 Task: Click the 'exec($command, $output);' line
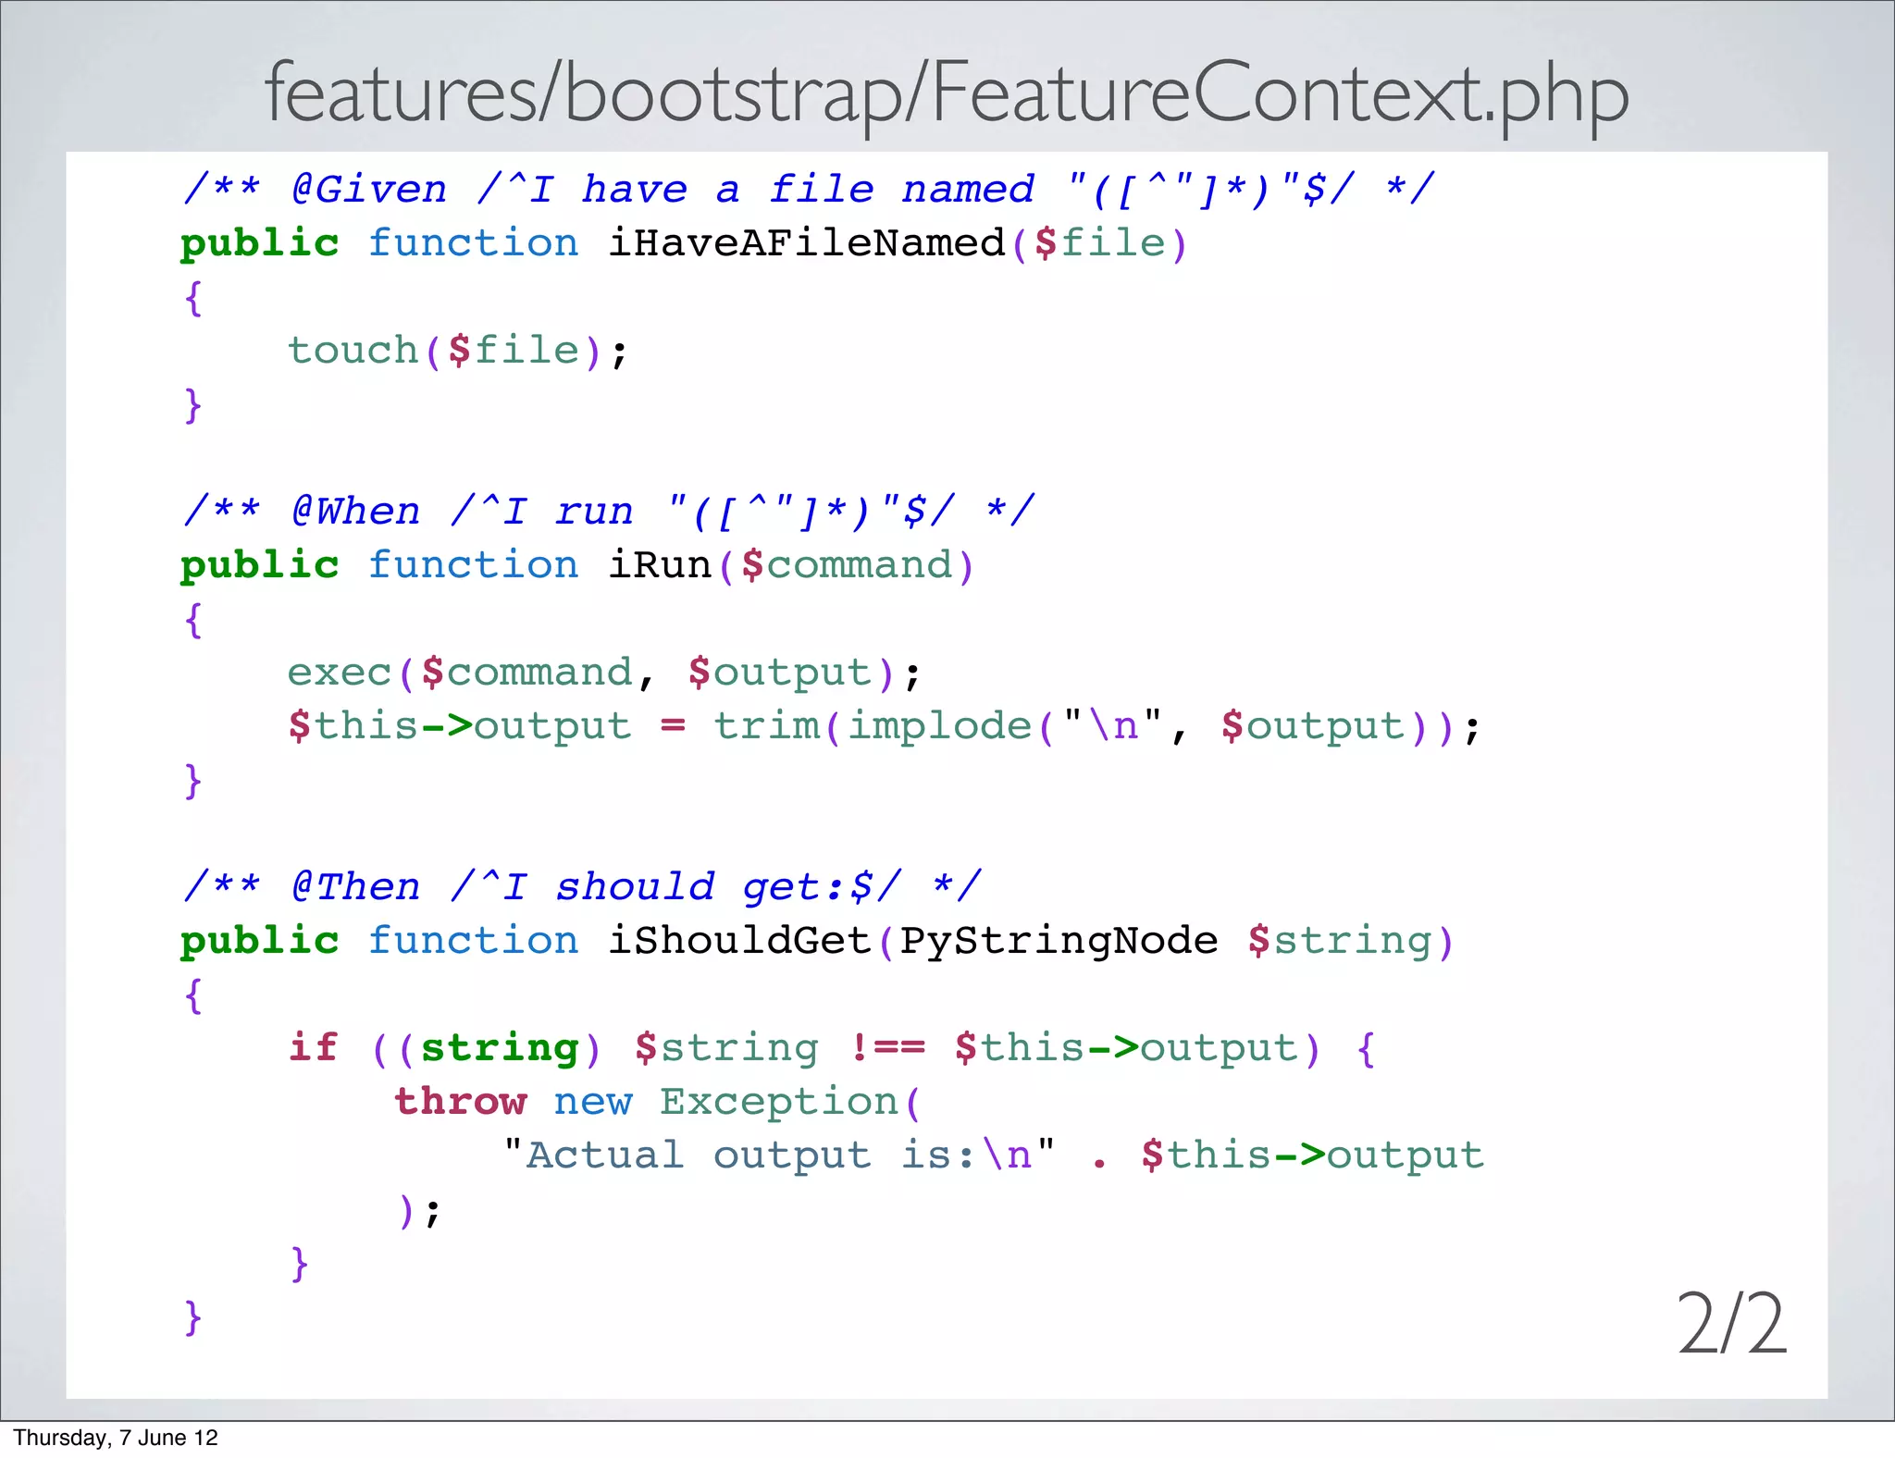[604, 673]
